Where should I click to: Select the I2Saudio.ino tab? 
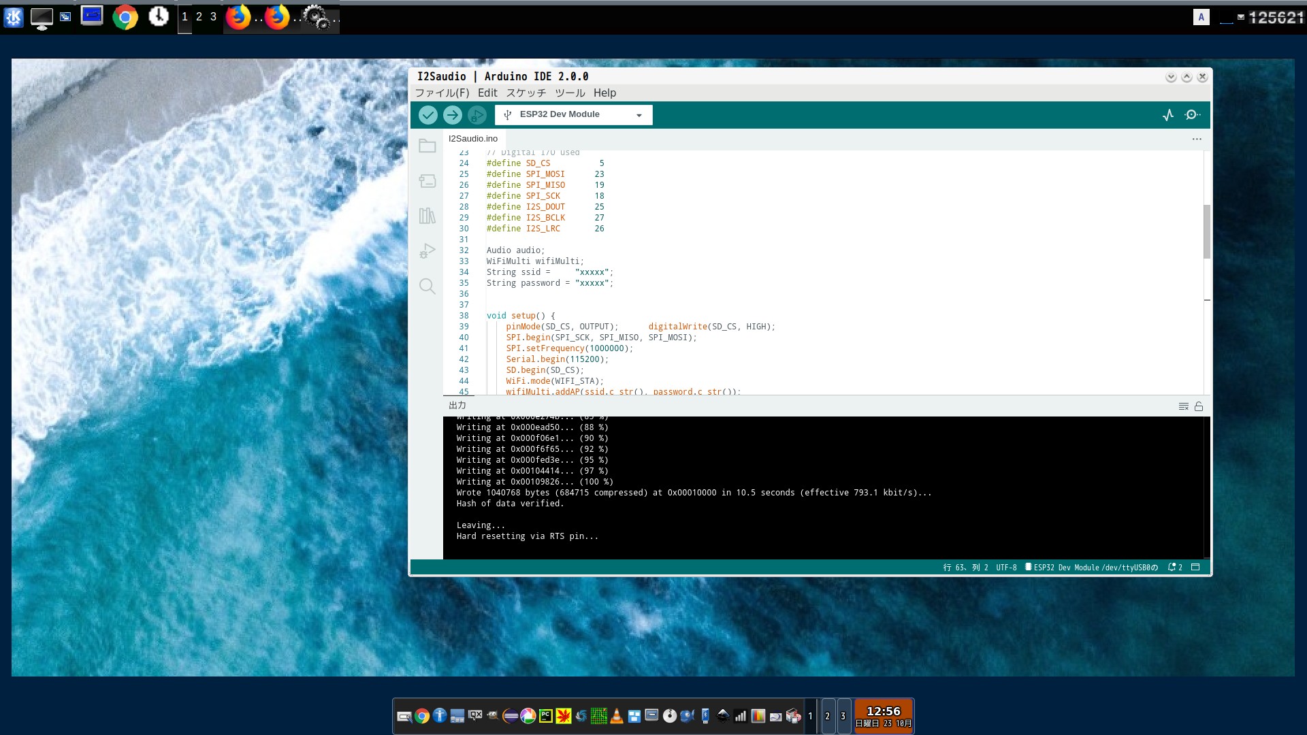click(472, 138)
